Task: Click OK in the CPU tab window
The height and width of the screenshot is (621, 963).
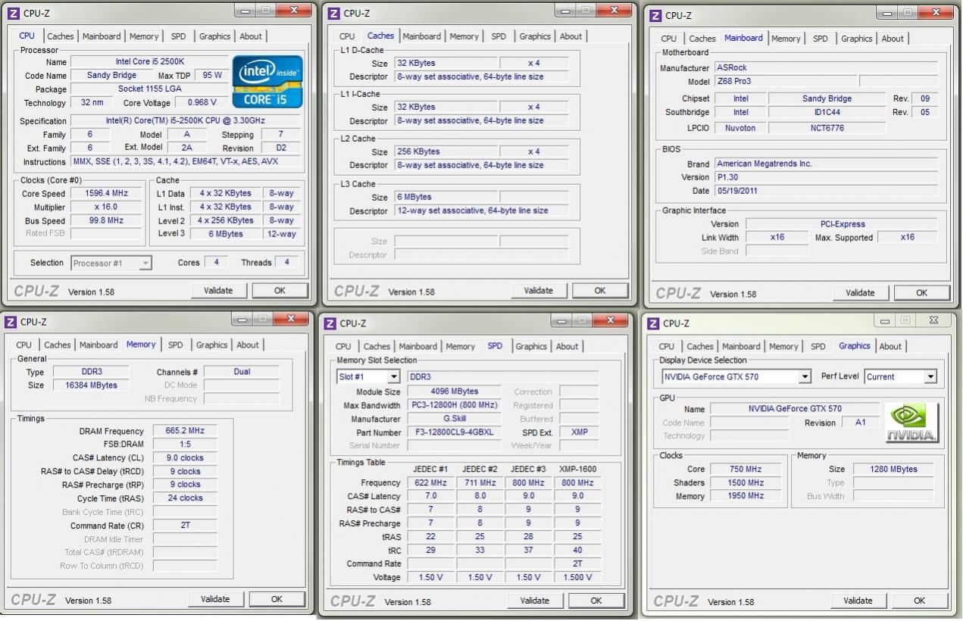Action: (x=280, y=291)
